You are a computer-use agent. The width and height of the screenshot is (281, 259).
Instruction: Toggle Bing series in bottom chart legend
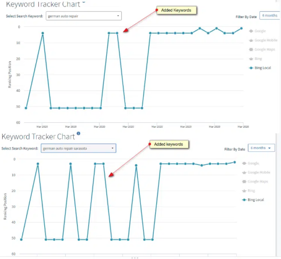(249, 190)
